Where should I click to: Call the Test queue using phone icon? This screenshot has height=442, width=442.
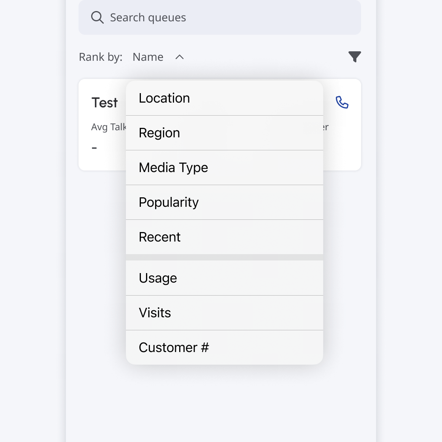click(342, 102)
